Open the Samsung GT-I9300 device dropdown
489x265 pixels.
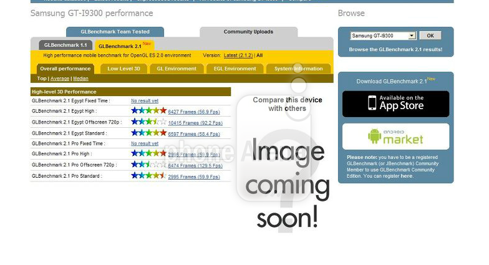383,36
